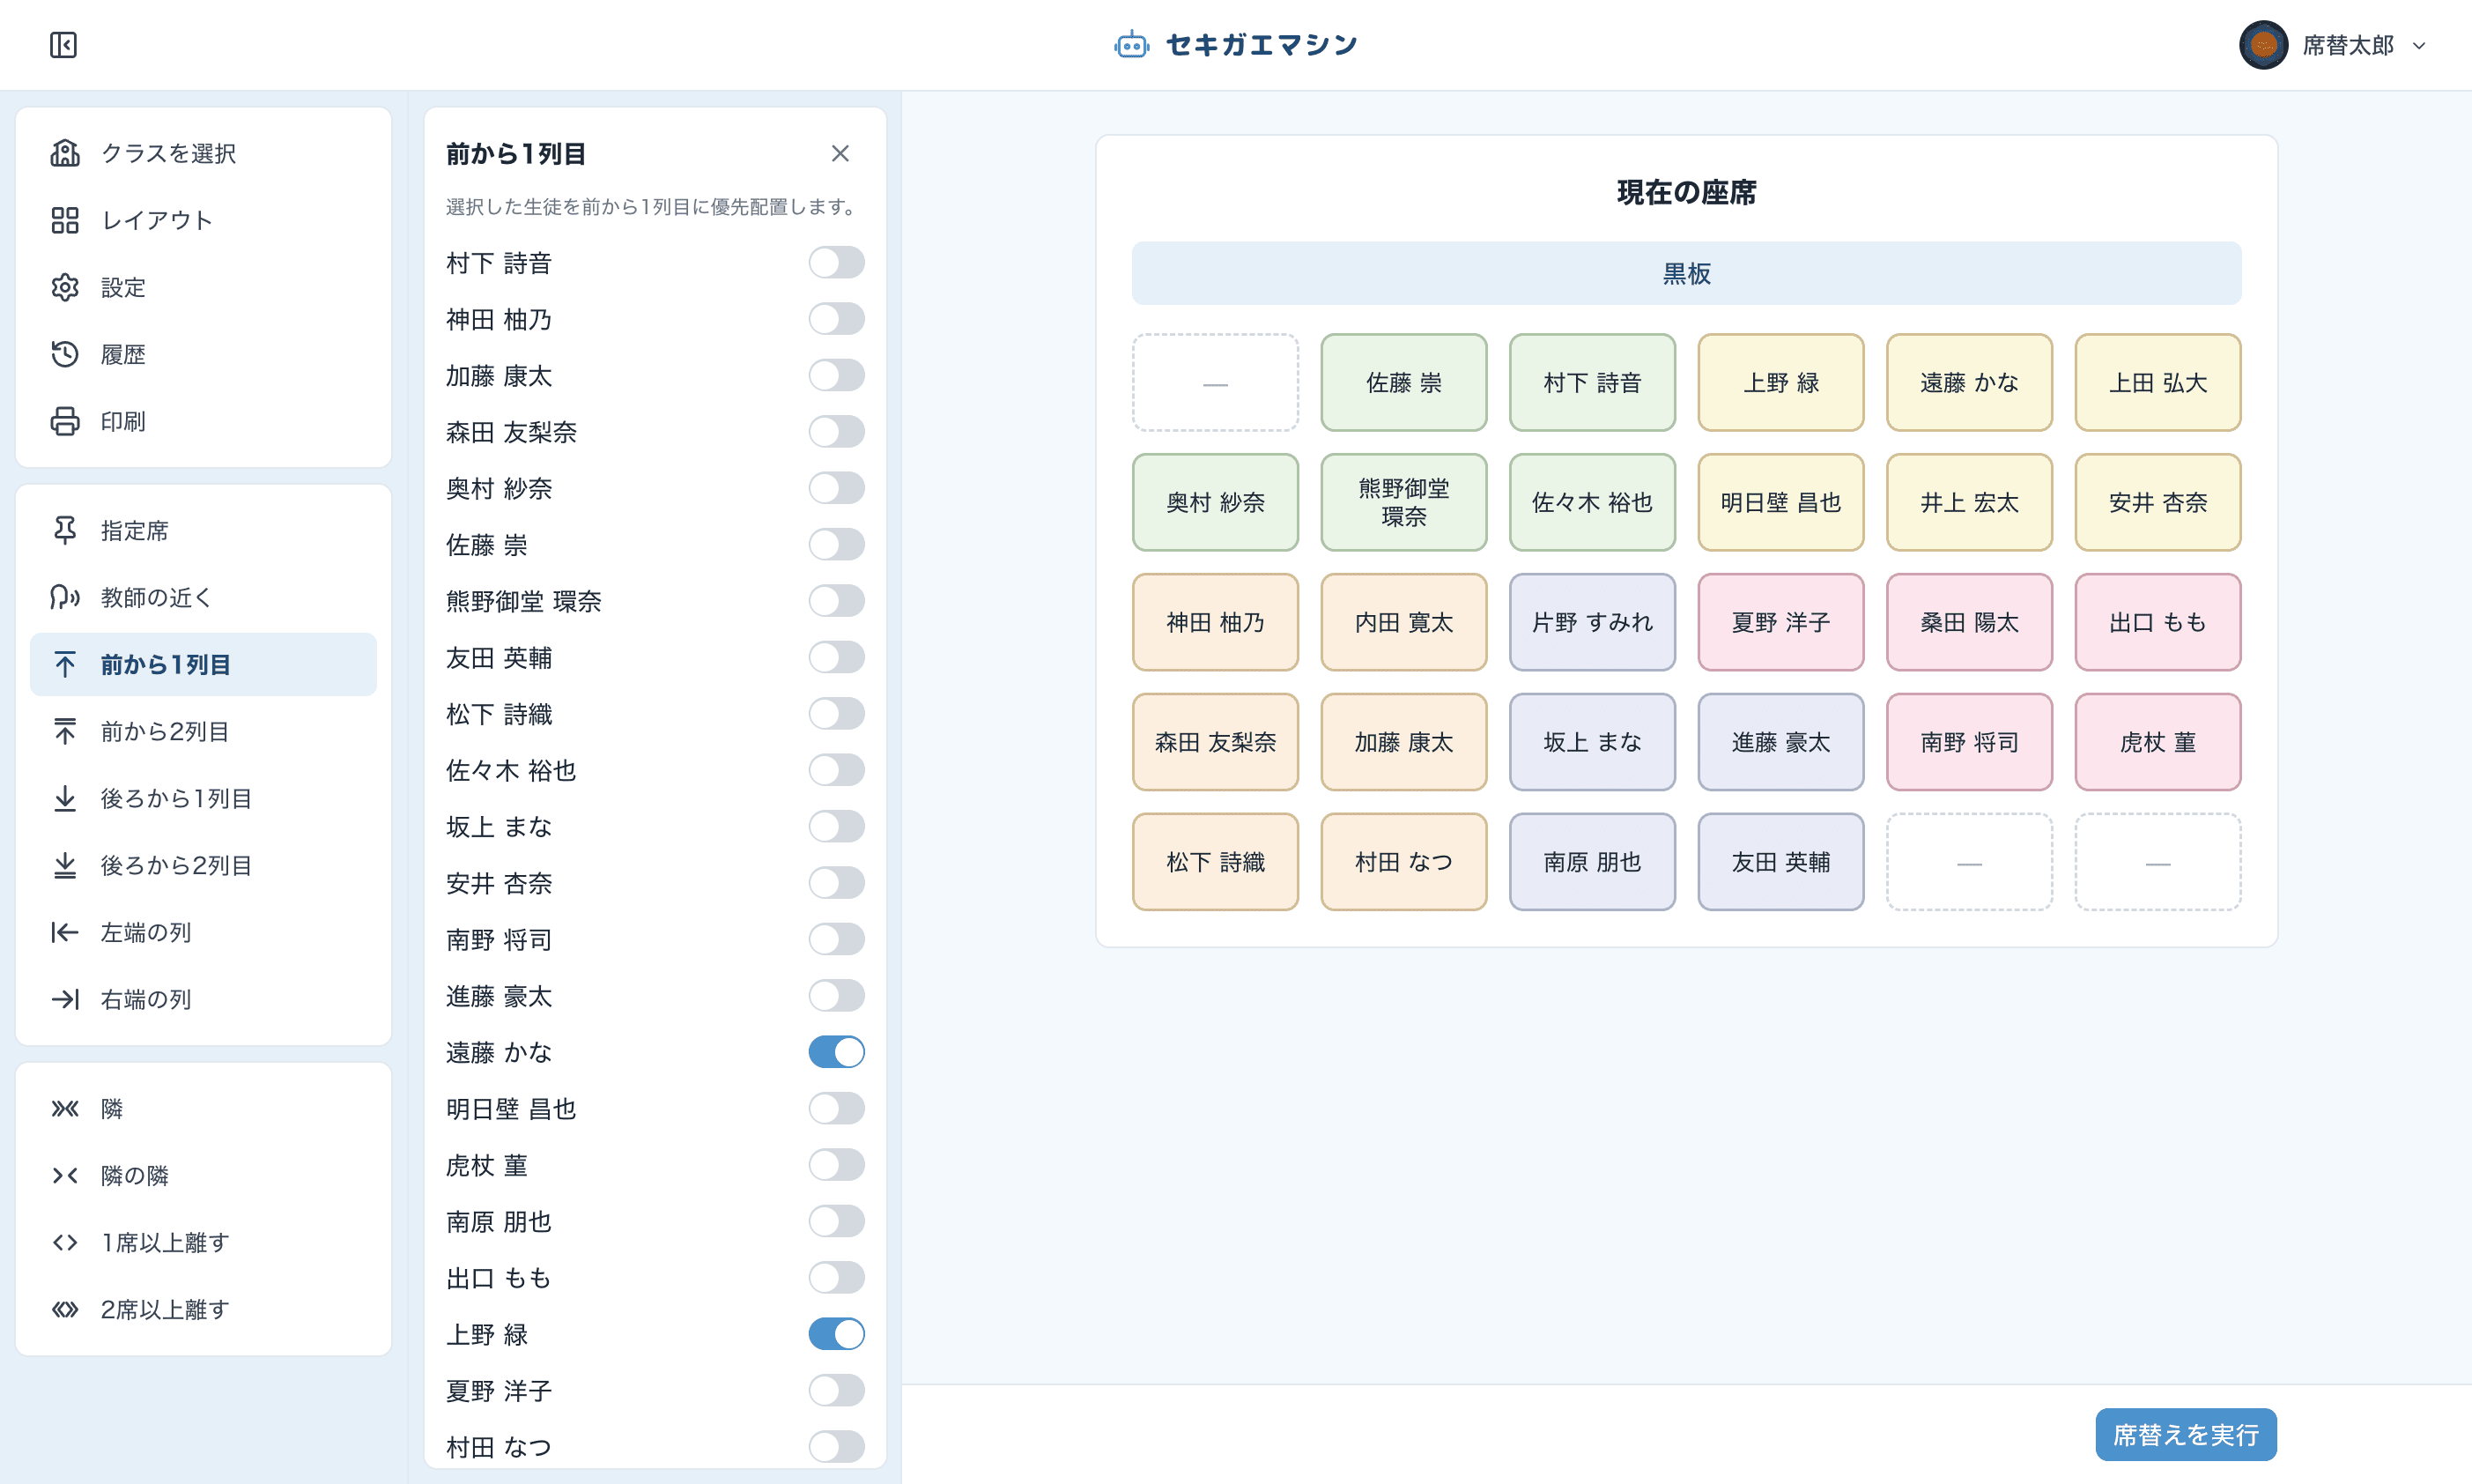Image resolution: width=2472 pixels, height=1484 pixels.
Task: Open the 履歴 menu item
Action: [x=203, y=354]
